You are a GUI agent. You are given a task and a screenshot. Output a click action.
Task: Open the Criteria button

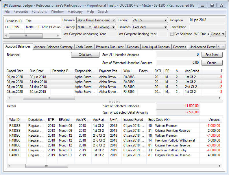pyautogui.click(x=212, y=63)
